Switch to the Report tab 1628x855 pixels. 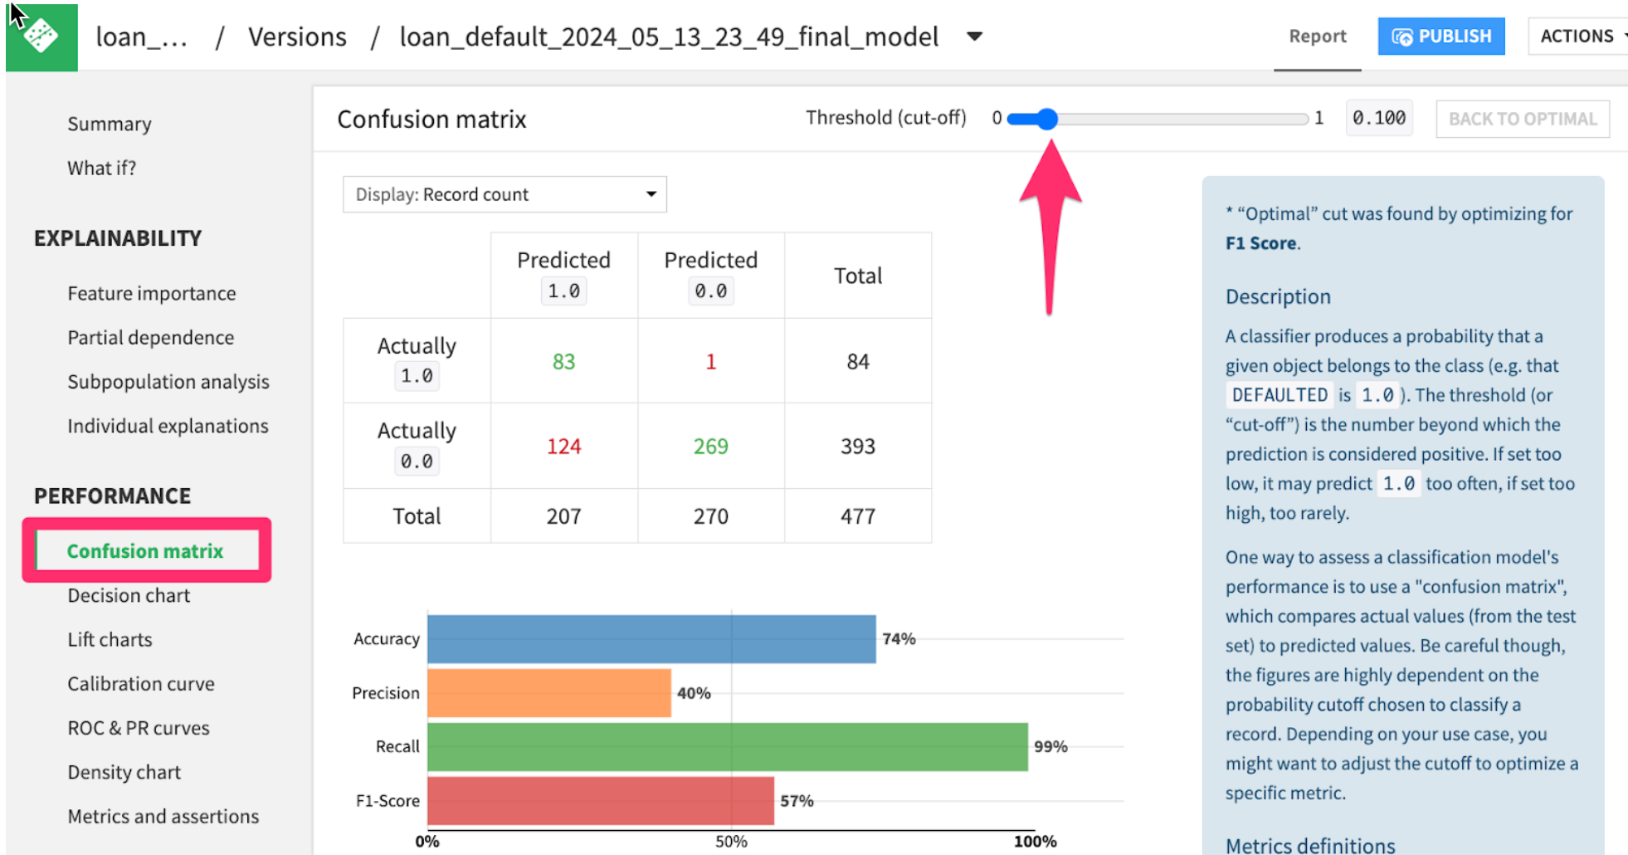click(1318, 37)
